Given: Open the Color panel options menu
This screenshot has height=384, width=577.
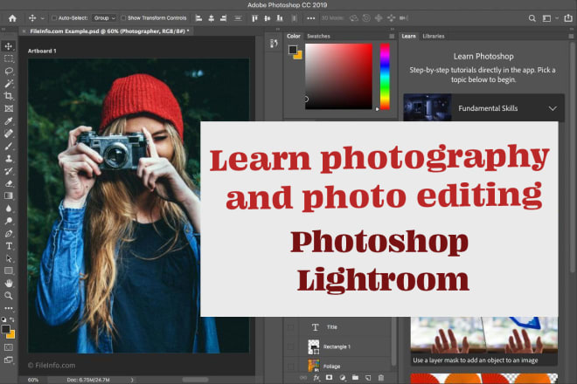Looking at the screenshot, I should coord(392,36).
